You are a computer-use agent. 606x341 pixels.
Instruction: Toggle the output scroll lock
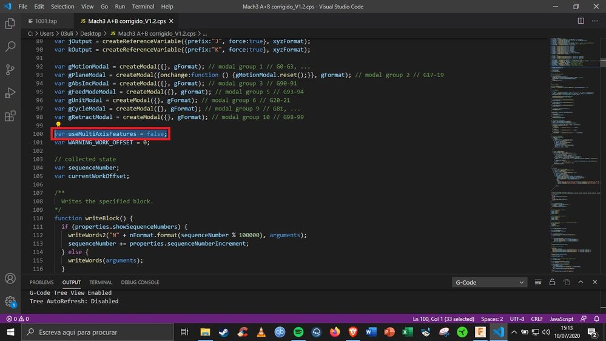pyautogui.click(x=552, y=282)
